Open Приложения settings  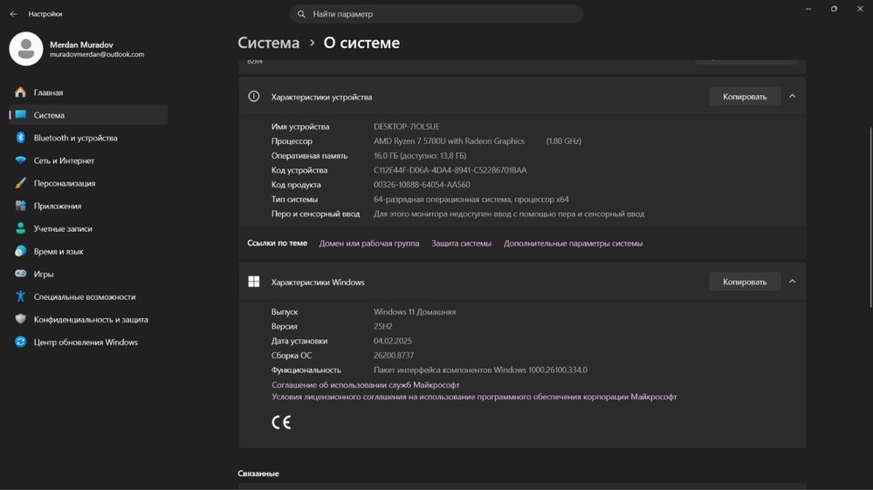(88, 206)
